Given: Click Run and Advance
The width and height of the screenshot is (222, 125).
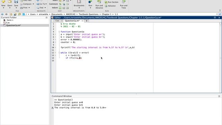Looking at the screenshot, I should pyautogui.click(x=99, y=4).
